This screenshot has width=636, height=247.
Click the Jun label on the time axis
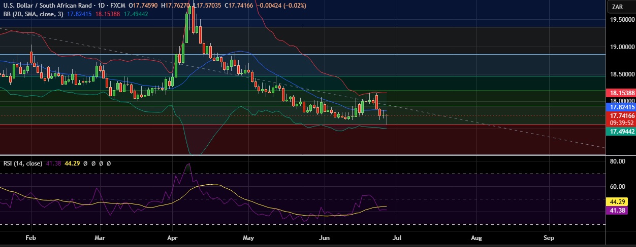tap(325, 237)
